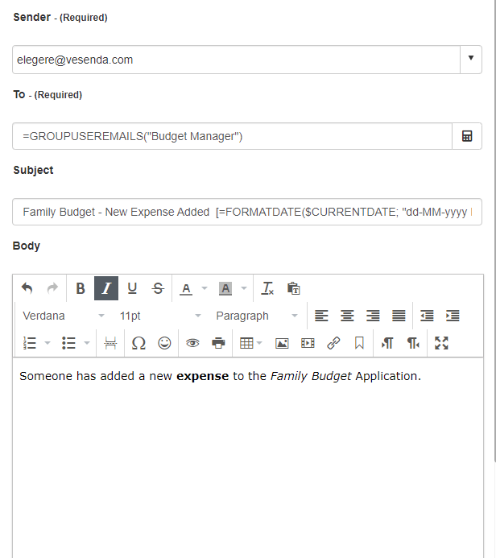Click the clear formatting icon
496x558 pixels.
click(x=268, y=288)
